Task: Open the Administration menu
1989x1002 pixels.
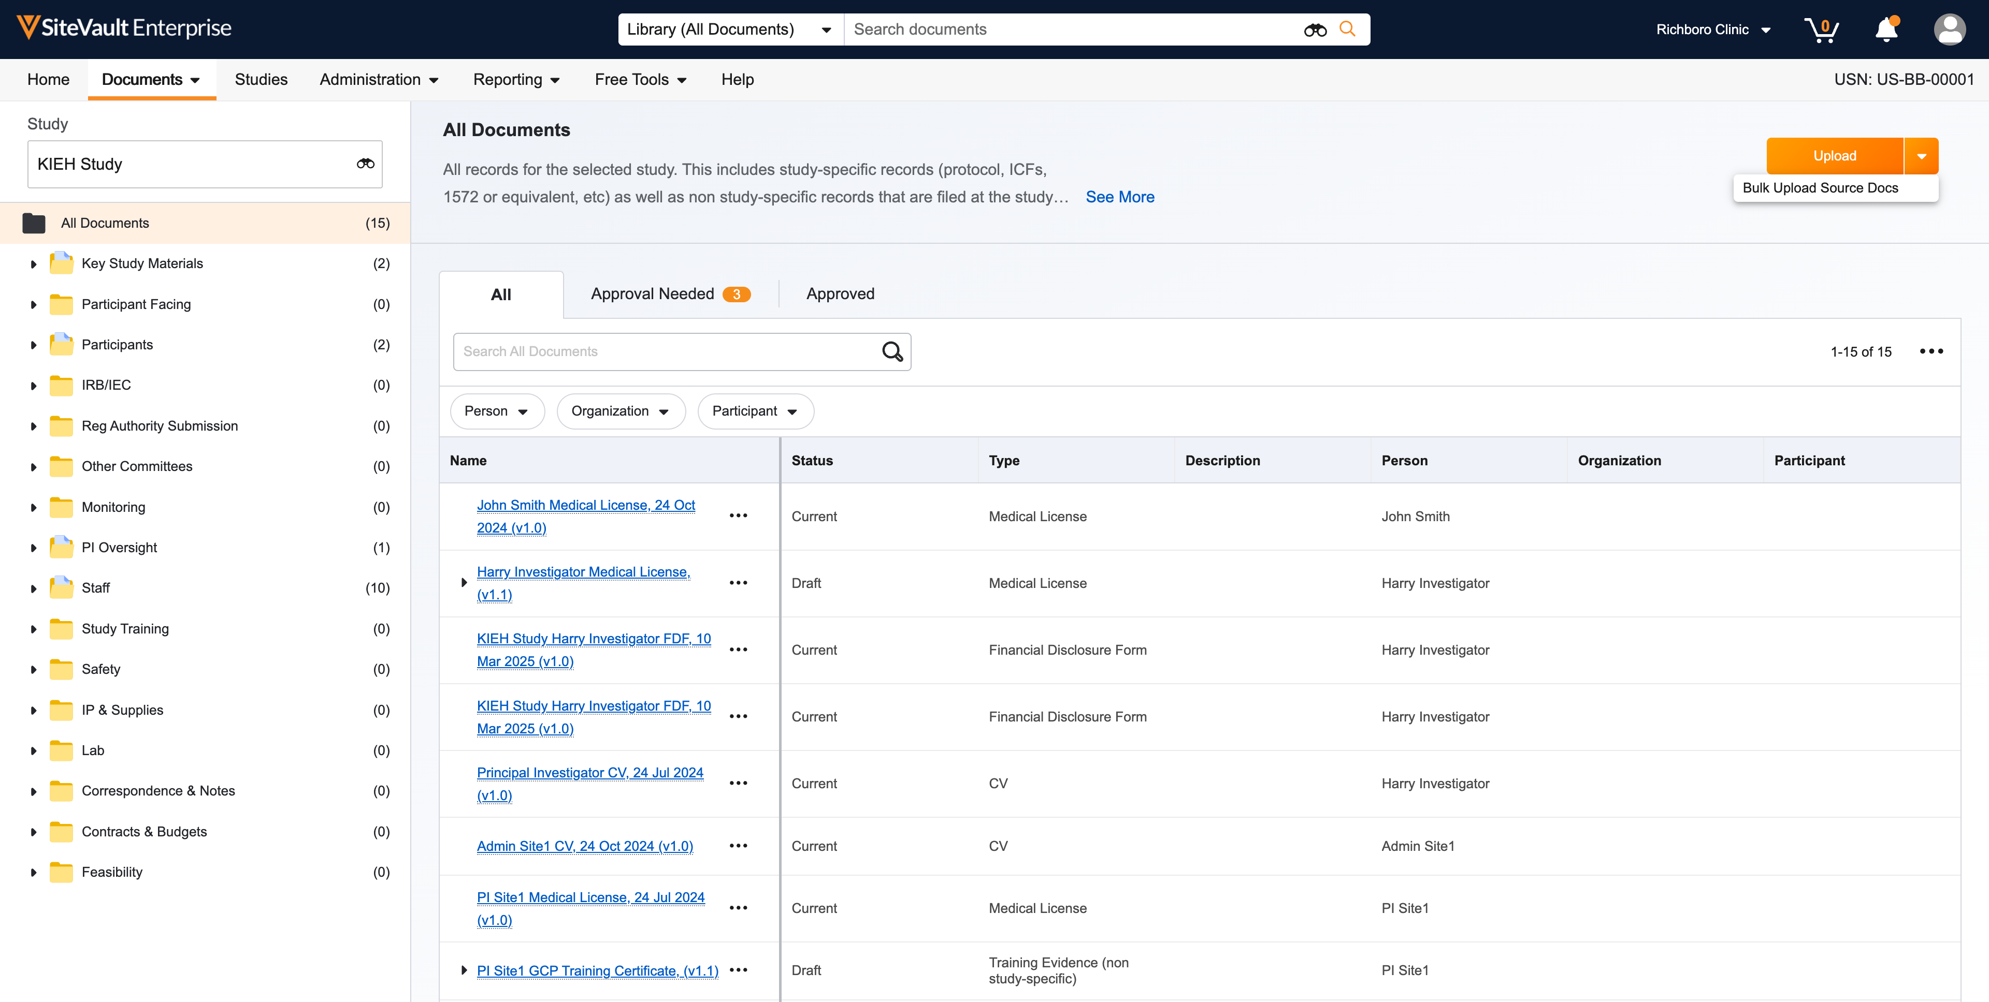Action: click(x=379, y=80)
